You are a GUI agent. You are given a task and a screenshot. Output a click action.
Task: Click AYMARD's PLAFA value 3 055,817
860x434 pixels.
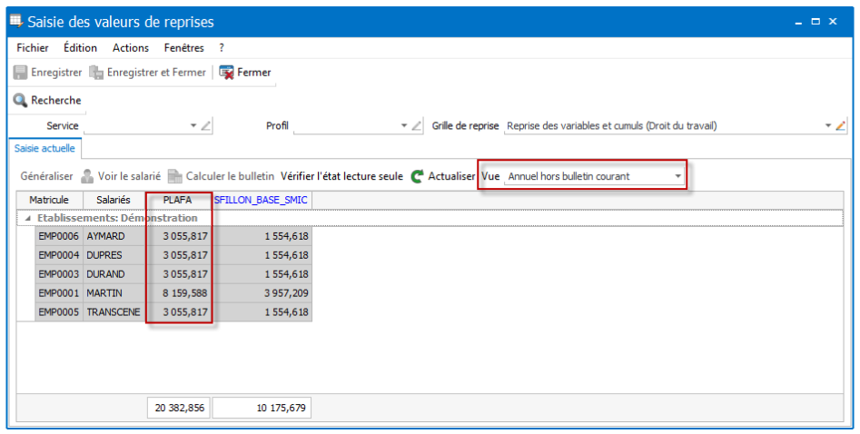[185, 236]
